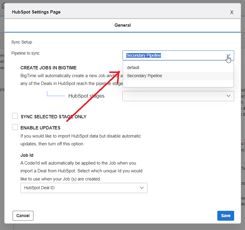Click the HubSpot stages label

86,96
